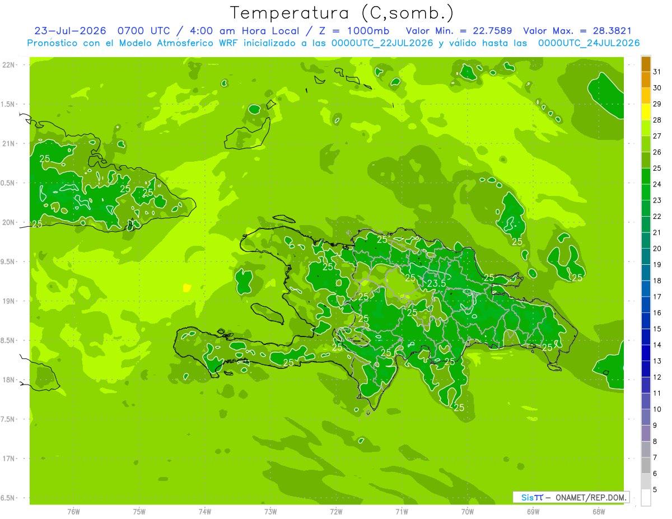Click the "0.5N" latitude axis label
672x519 pixels.
coord(8,183)
